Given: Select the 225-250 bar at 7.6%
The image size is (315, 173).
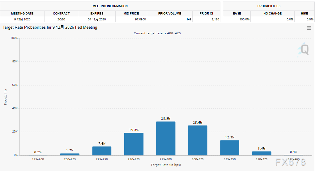Looking at the screenshot, I should coord(102,151).
